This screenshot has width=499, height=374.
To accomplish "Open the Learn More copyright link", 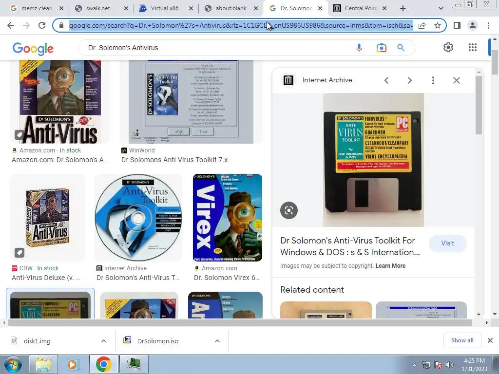I will 390,266.
